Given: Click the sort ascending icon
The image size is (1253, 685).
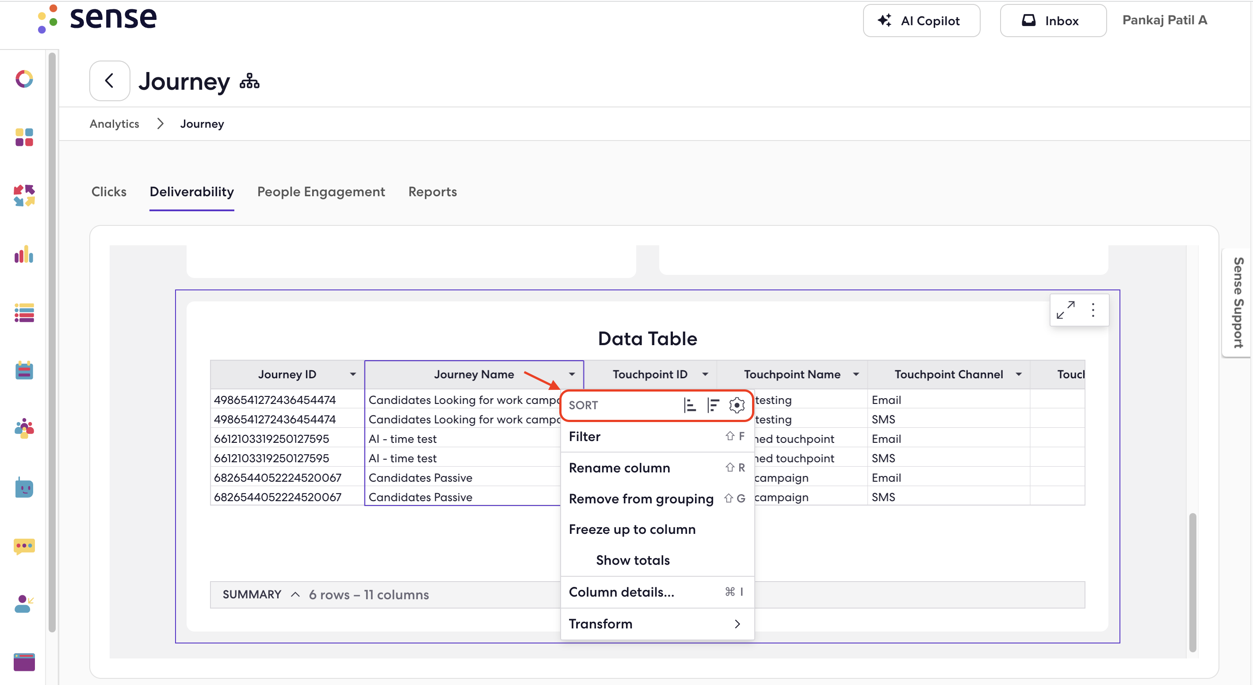Looking at the screenshot, I should pos(690,405).
